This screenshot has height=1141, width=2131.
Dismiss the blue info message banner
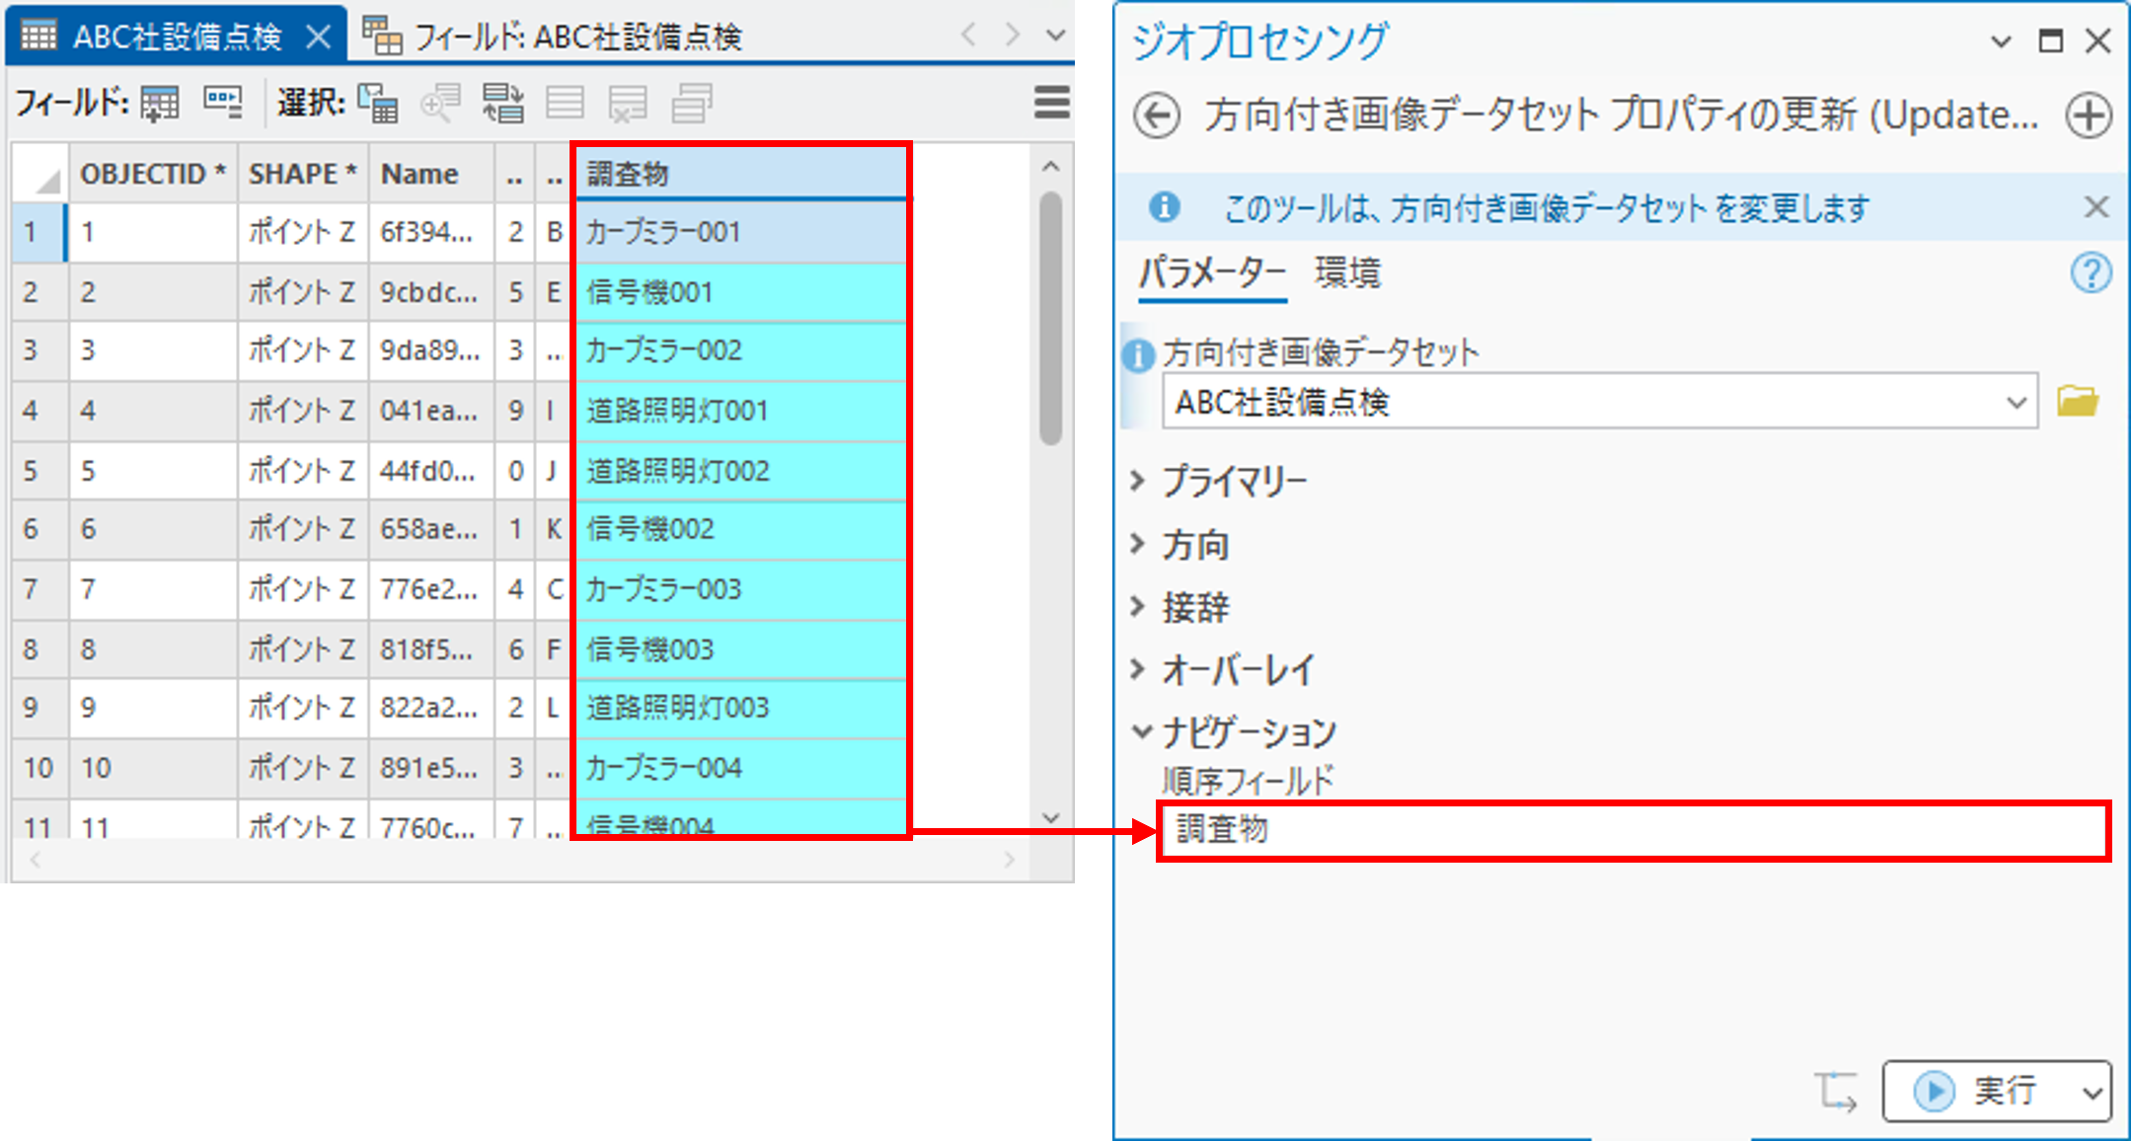coord(2096,207)
